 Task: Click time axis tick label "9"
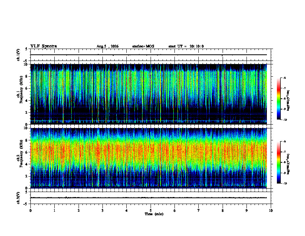[x=246, y=211]
